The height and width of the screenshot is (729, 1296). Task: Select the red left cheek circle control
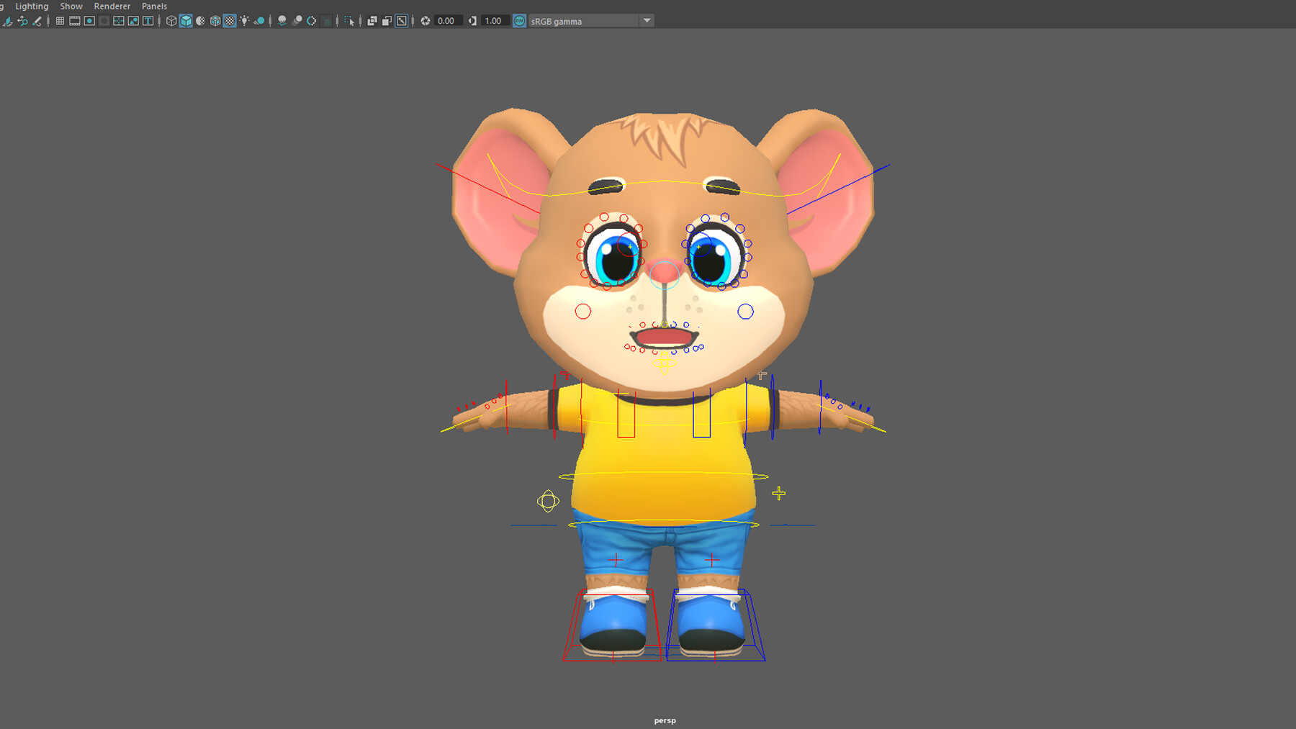(x=583, y=312)
